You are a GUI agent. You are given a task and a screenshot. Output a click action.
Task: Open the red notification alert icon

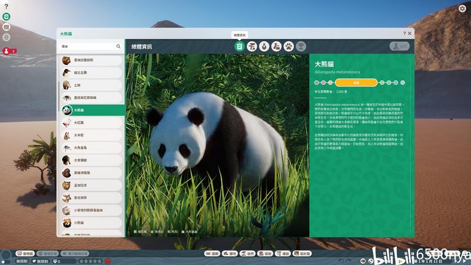tap(6, 51)
